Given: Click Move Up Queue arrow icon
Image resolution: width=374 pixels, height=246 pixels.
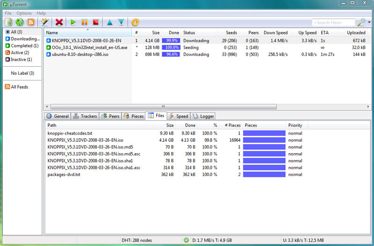Looking at the screenshot, I should point(110,22).
